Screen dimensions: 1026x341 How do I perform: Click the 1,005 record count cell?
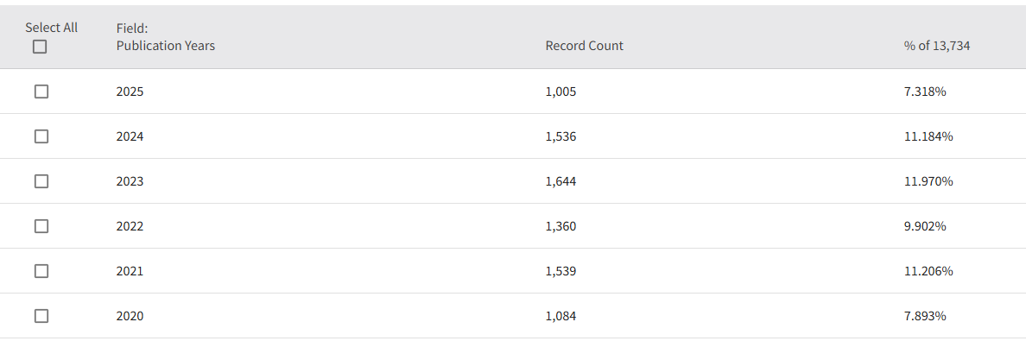pyautogui.click(x=560, y=92)
